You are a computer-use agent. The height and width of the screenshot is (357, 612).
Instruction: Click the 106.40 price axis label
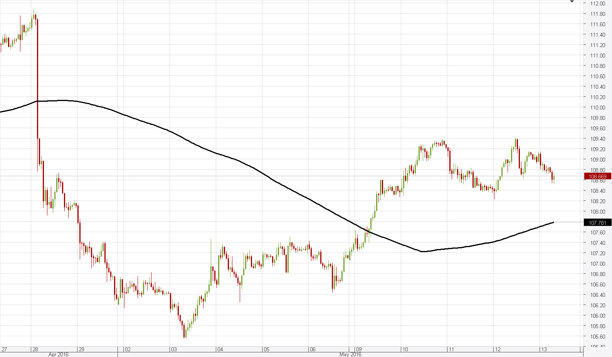(597, 295)
